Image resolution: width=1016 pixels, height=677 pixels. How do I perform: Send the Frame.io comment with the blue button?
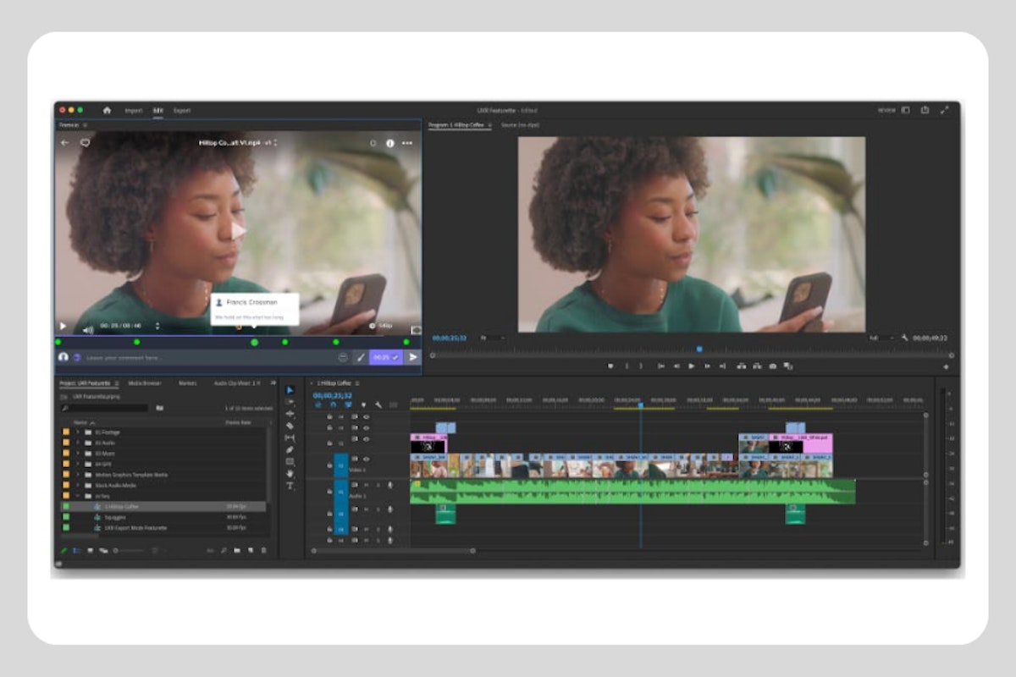(385, 357)
